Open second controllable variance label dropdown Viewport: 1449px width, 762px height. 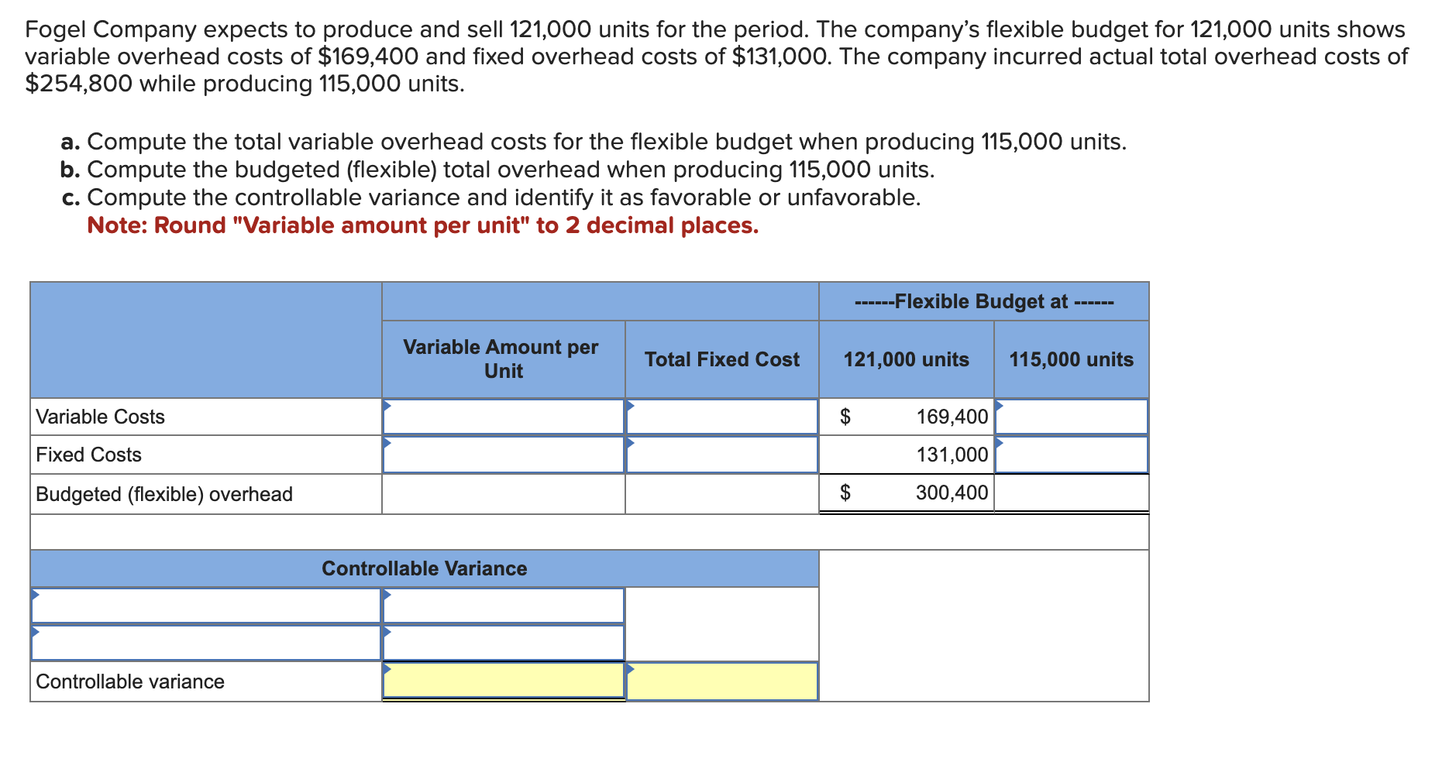206,643
